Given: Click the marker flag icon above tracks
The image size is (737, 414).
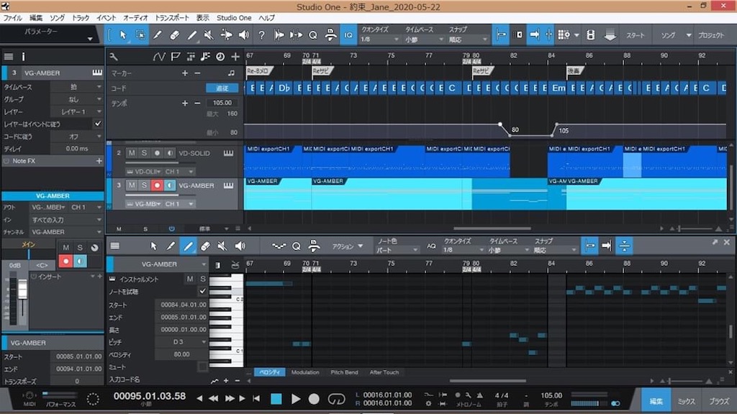Looking at the screenshot, I should point(176,57).
